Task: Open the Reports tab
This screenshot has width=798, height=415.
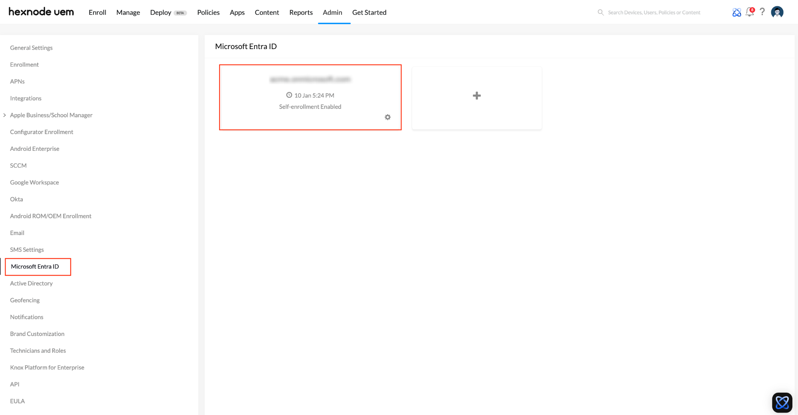Action: (x=301, y=12)
